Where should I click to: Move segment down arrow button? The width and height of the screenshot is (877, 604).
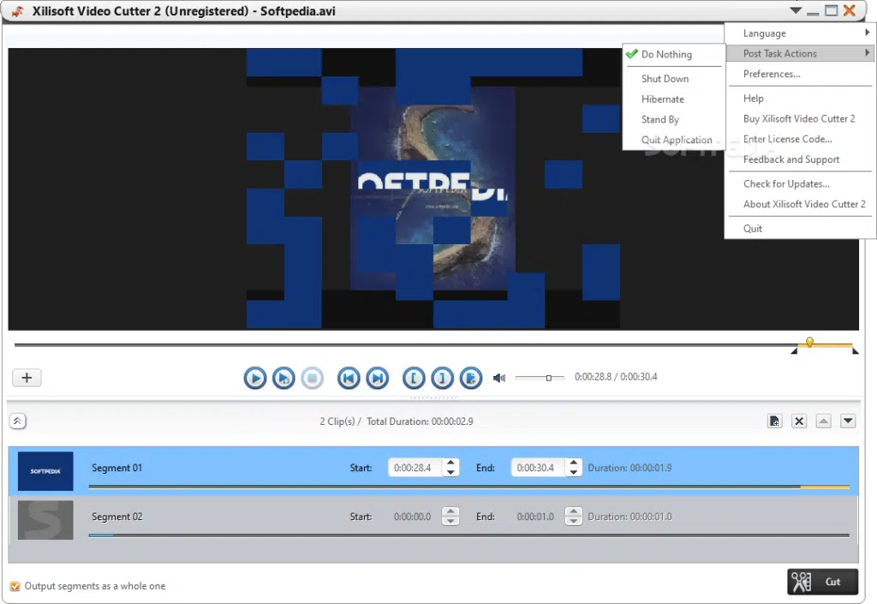[849, 422]
